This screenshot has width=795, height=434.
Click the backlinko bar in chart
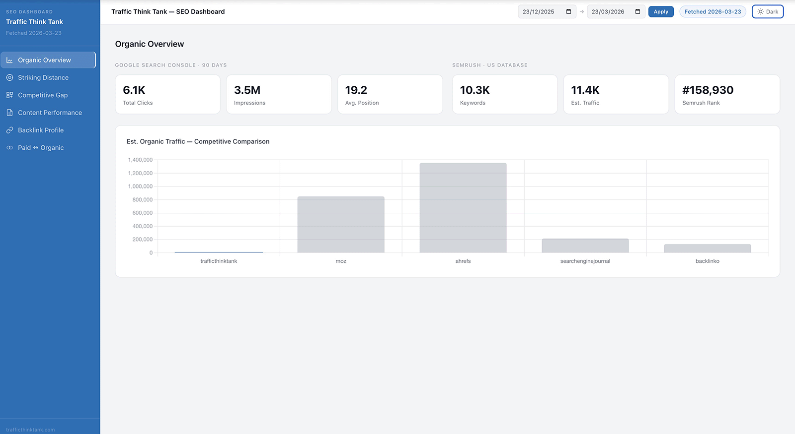point(708,248)
